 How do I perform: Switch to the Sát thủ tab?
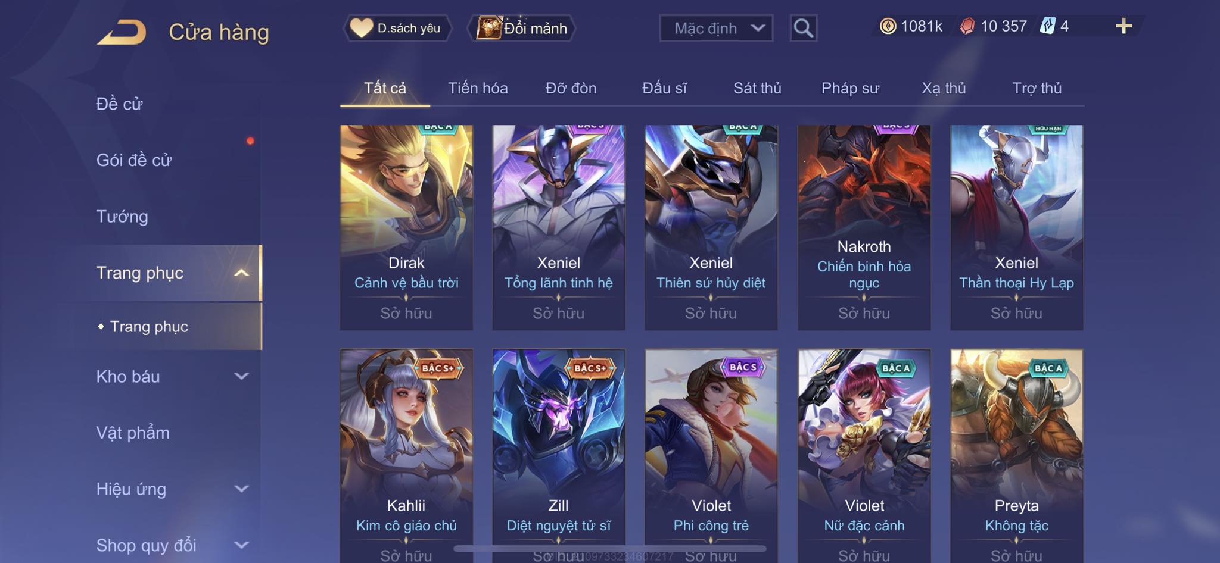[x=757, y=88]
